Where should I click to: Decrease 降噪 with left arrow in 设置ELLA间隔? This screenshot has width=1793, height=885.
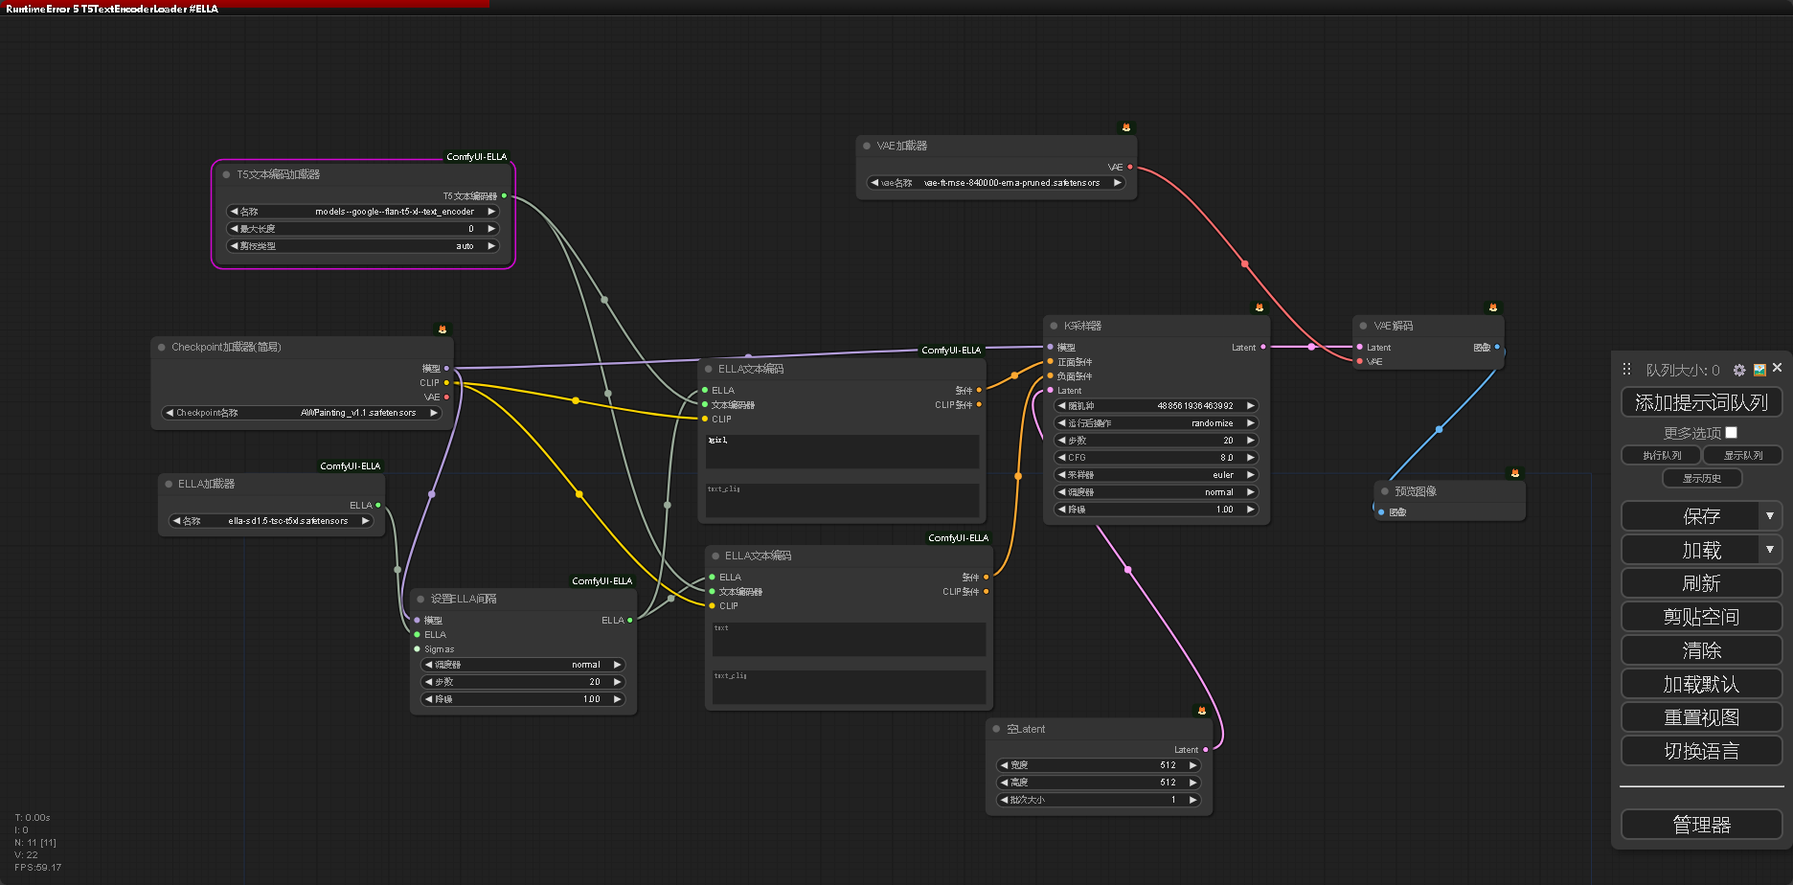coord(428,699)
